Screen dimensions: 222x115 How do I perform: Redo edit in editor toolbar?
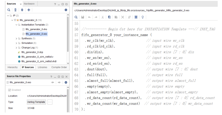coord(96,17)
